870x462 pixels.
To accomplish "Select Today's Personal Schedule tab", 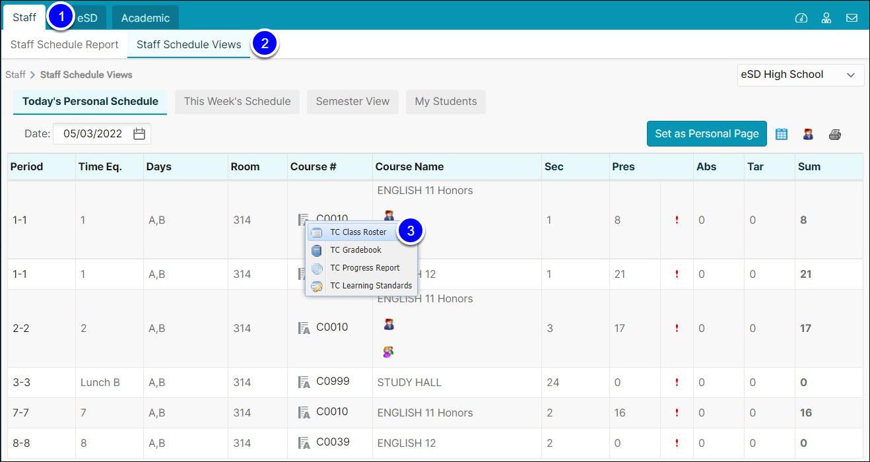I will (x=90, y=102).
